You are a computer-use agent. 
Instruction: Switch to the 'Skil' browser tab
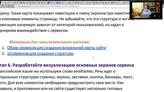(51, 3)
